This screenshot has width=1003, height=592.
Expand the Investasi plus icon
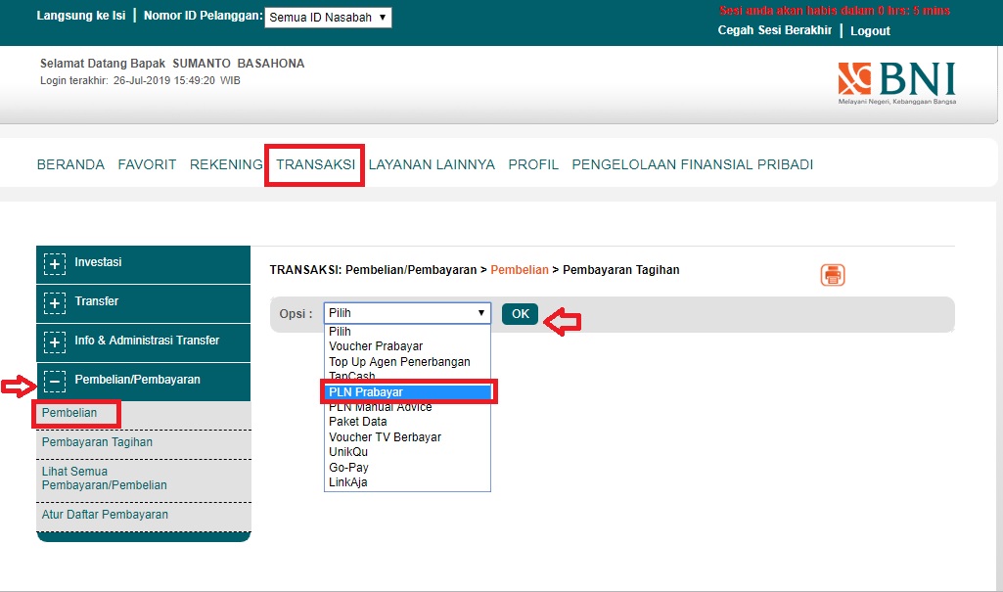pyautogui.click(x=55, y=264)
